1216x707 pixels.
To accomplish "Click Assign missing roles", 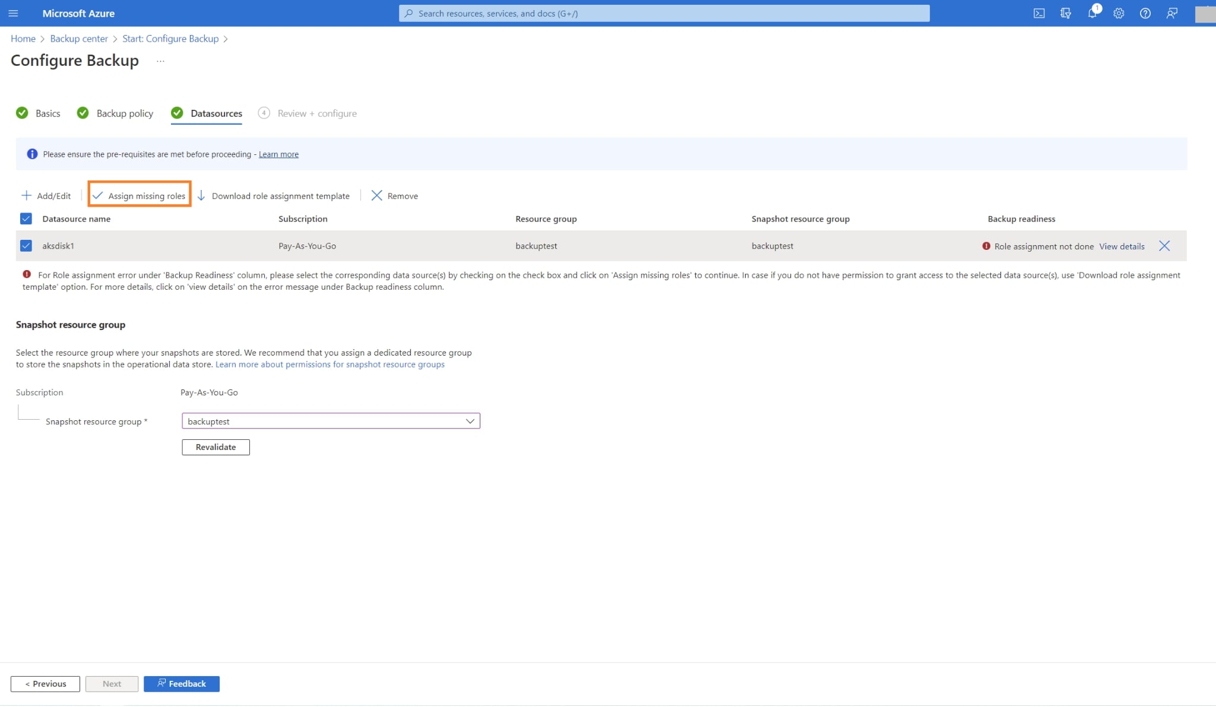I will point(140,195).
